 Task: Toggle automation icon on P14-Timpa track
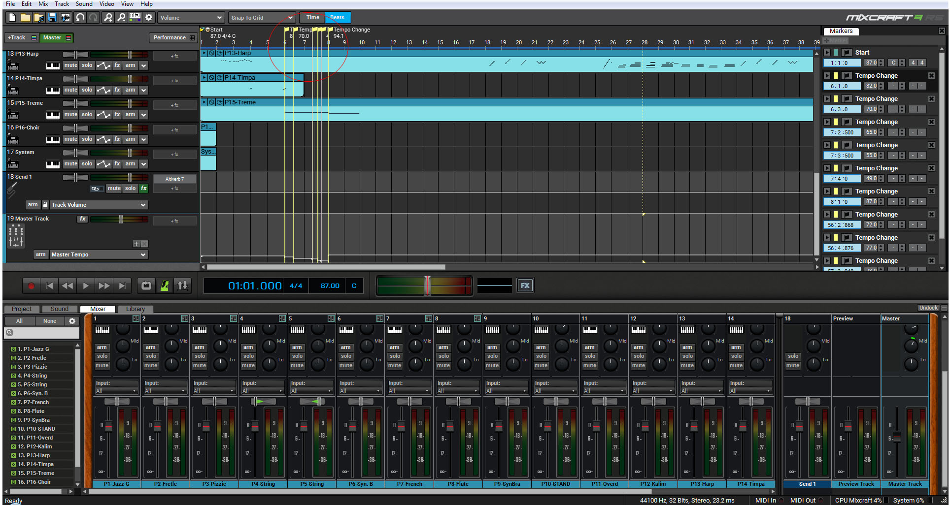(103, 90)
